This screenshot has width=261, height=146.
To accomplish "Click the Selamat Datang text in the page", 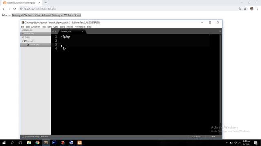I will 41,15.
